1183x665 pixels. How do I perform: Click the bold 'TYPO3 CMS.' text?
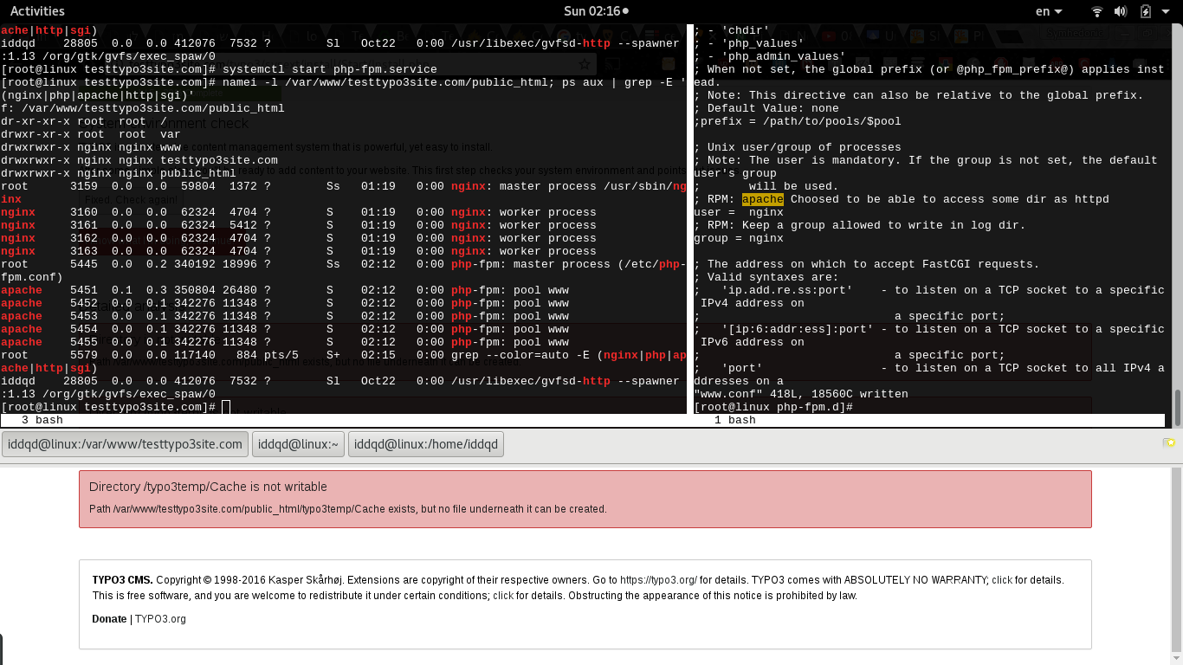(x=122, y=580)
